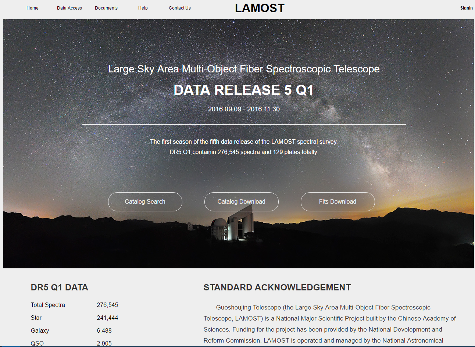
Task: Click the value 276,545 in the data table
Action: 107,305
